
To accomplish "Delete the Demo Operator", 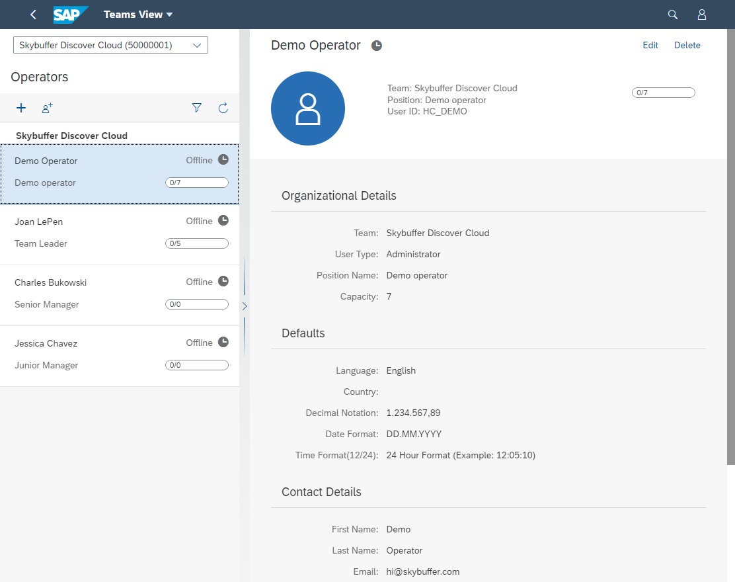I will pos(687,45).
